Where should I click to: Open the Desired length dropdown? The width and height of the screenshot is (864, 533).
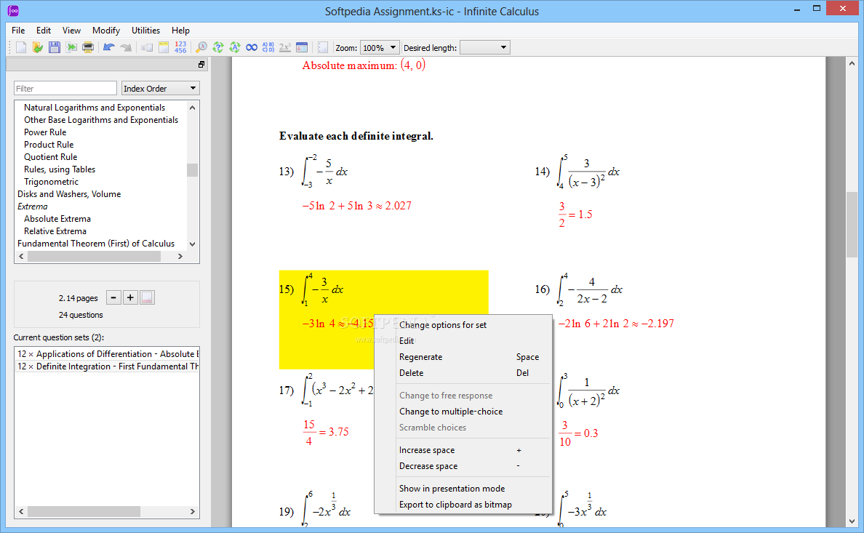485,48
